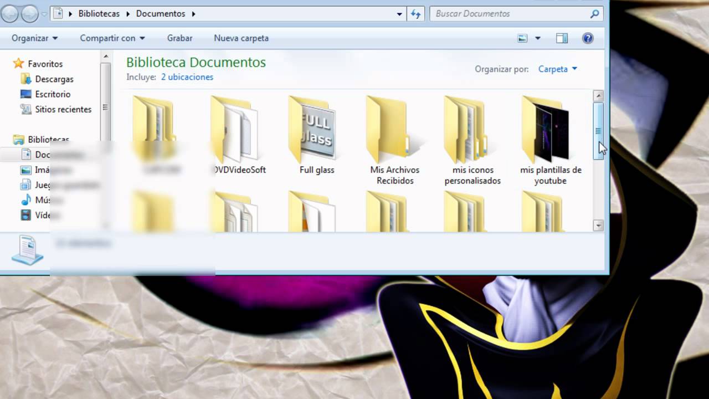This screenshot has width=709, height=399.
Task: Click the file list scrollbar down arrow
Action: [598, 225]
